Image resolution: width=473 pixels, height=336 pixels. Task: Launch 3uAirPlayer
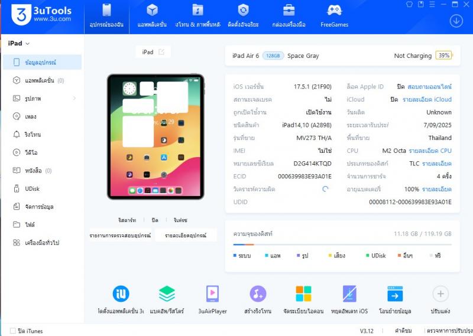coord(212,299)
